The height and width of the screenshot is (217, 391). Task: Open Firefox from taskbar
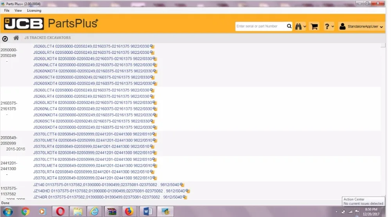129,212
